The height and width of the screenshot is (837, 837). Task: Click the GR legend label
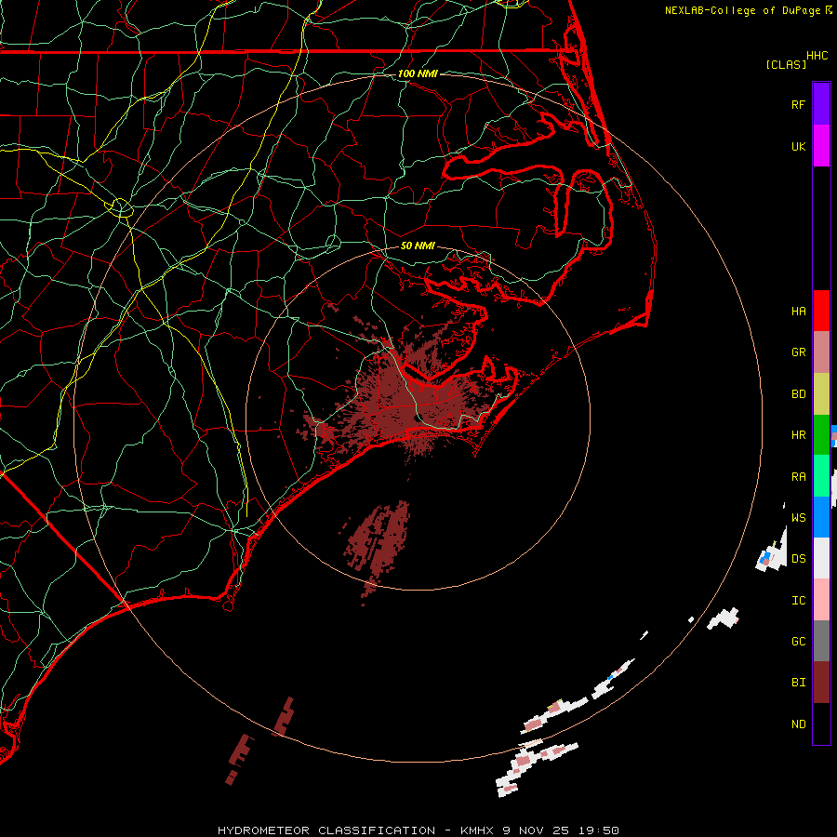tap(798, 352)
